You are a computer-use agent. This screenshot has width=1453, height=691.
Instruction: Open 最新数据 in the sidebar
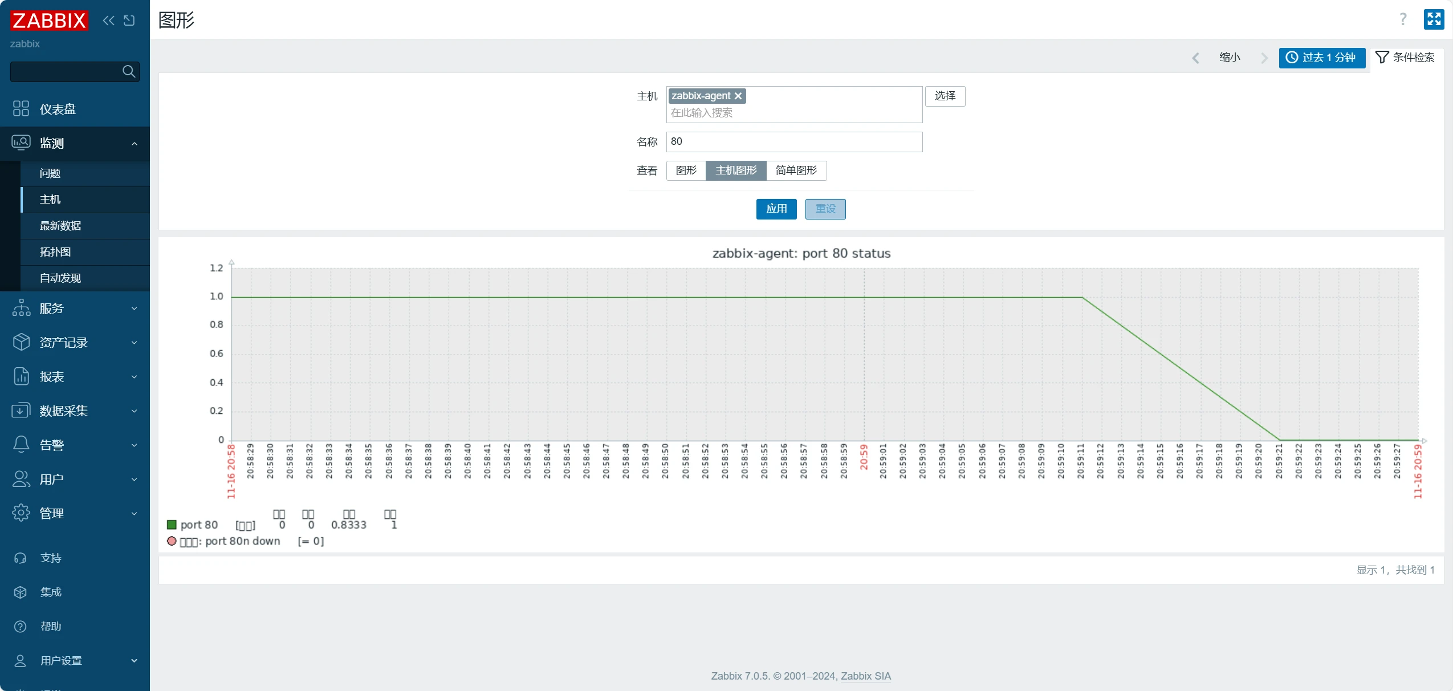point(60,226)
